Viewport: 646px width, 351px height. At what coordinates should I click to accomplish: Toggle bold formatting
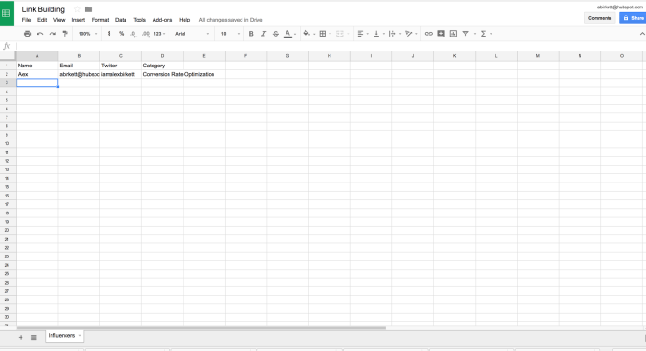(x=251, y=34)
